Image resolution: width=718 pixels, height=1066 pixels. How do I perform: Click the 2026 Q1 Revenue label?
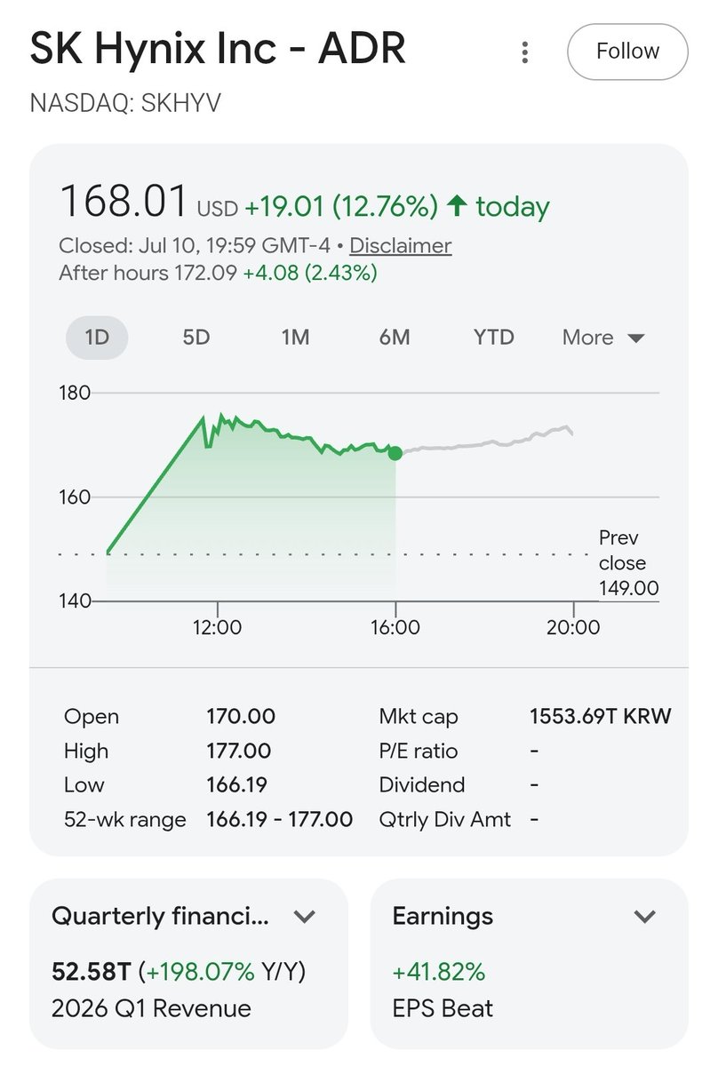pyautogui.click(x=151, y=1008)
